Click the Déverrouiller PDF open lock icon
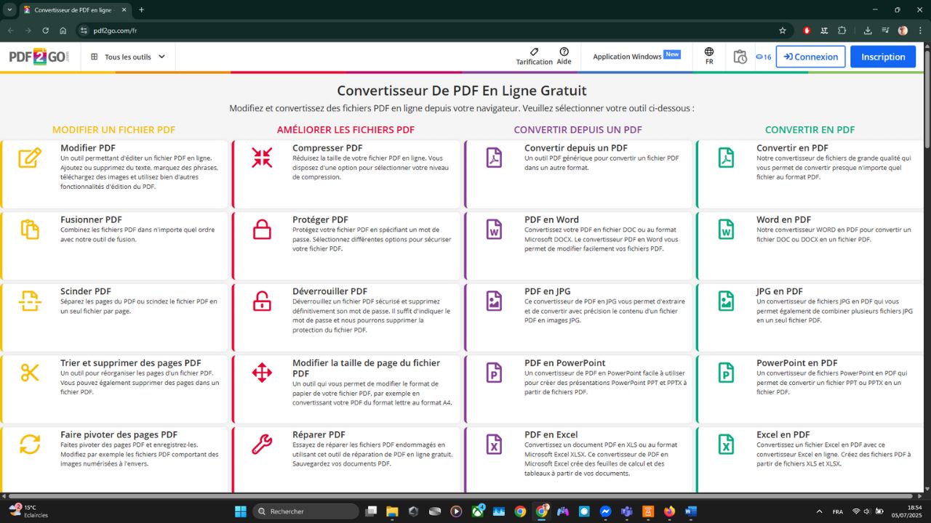 click(x=262, y=301)
